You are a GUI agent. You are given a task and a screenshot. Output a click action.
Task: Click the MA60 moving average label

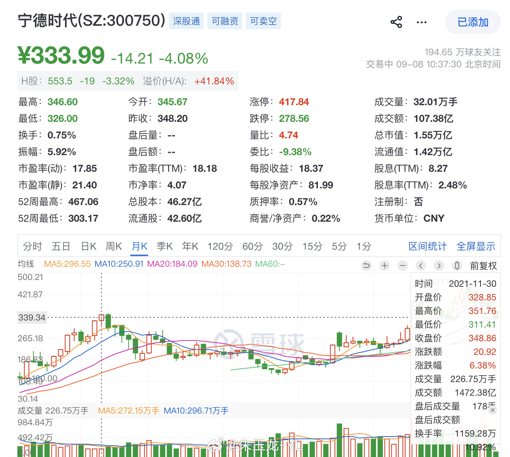point(270,264)
